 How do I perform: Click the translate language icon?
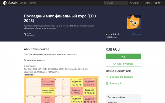click(x=131, y=3)
